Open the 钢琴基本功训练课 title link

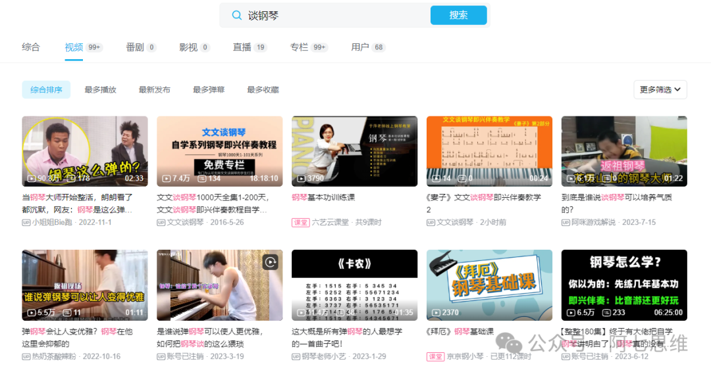pos(323,197)
